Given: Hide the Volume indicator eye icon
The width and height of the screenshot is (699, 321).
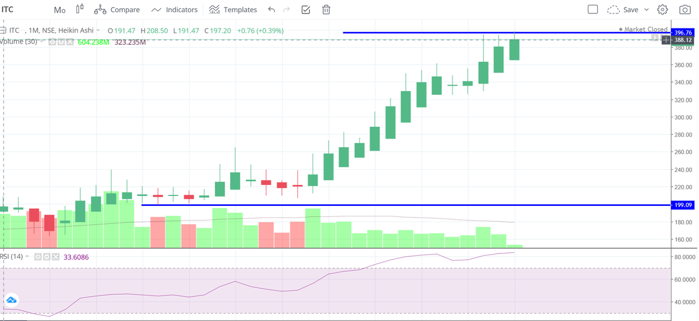Looking at the screenshot, I should pyautogui.click(x=52, y=42).
